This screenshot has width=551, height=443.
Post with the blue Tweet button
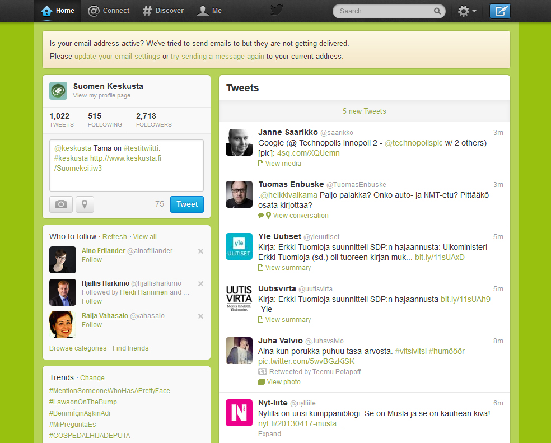[187, 204]
